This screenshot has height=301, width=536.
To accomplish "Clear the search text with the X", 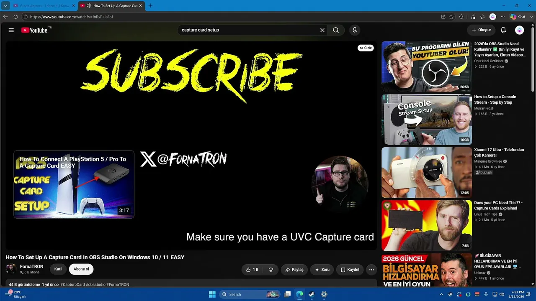I will (322, 30).
